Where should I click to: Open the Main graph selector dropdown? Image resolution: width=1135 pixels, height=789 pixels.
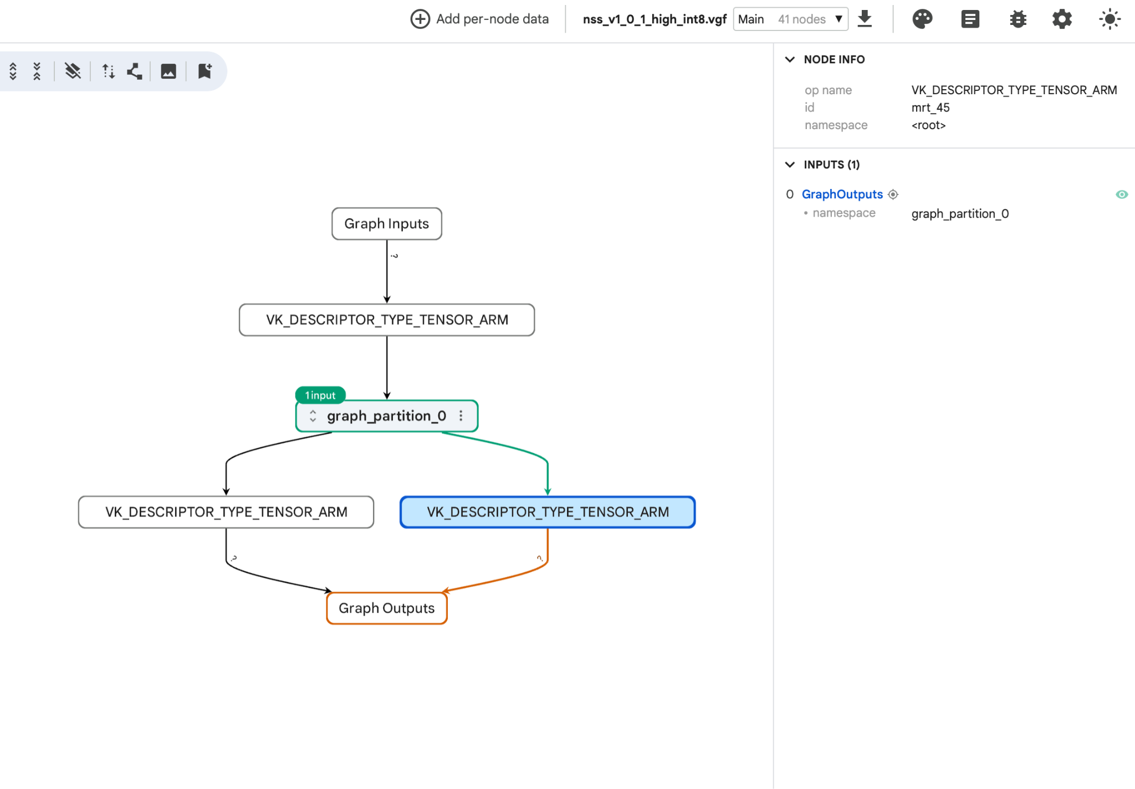[x=790, y=19]
